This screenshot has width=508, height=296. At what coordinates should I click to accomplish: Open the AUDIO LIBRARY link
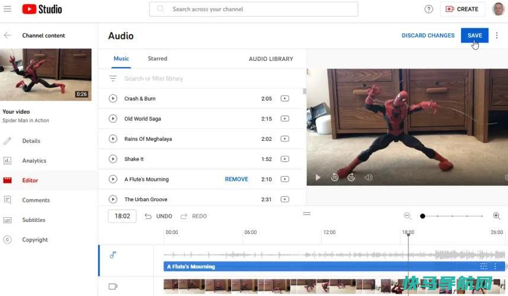point(271,59)
